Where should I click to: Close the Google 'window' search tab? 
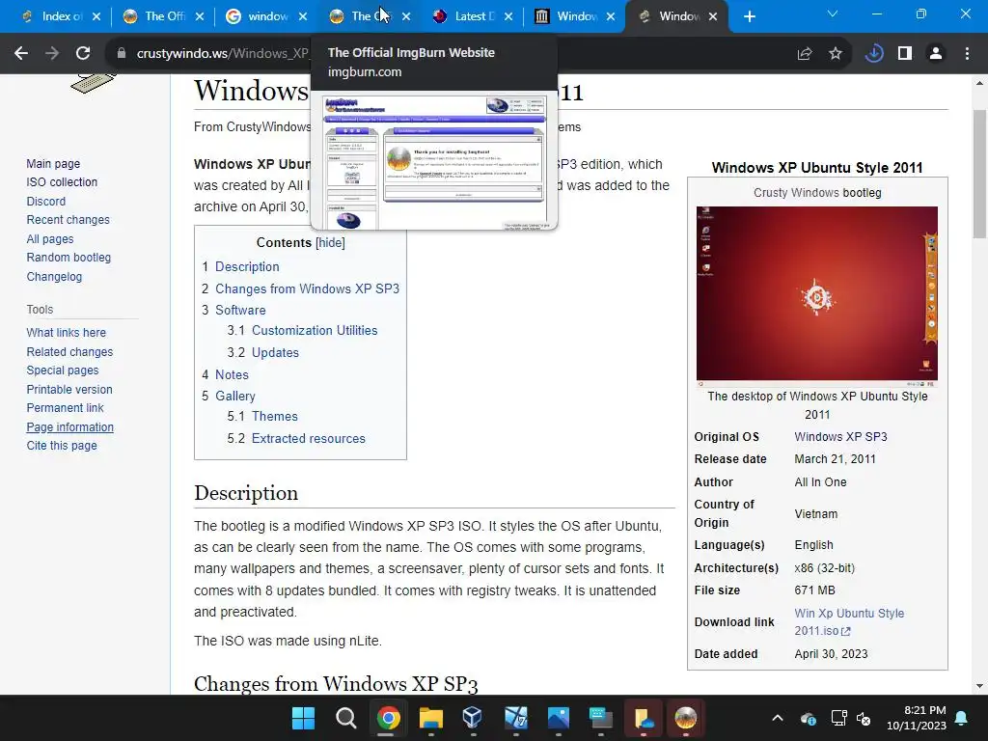303,17
